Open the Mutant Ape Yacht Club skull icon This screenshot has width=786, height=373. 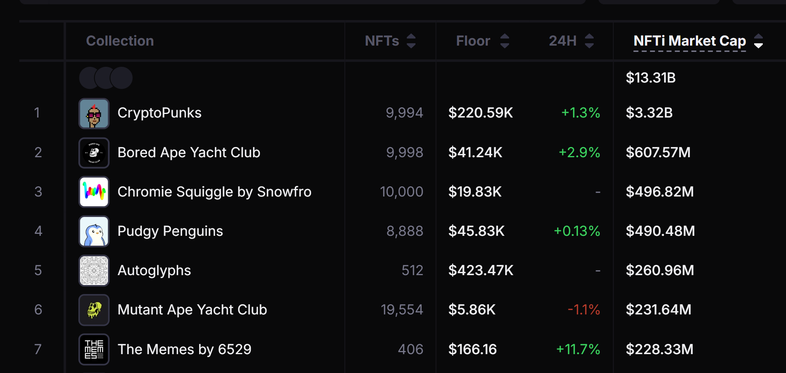94,310
